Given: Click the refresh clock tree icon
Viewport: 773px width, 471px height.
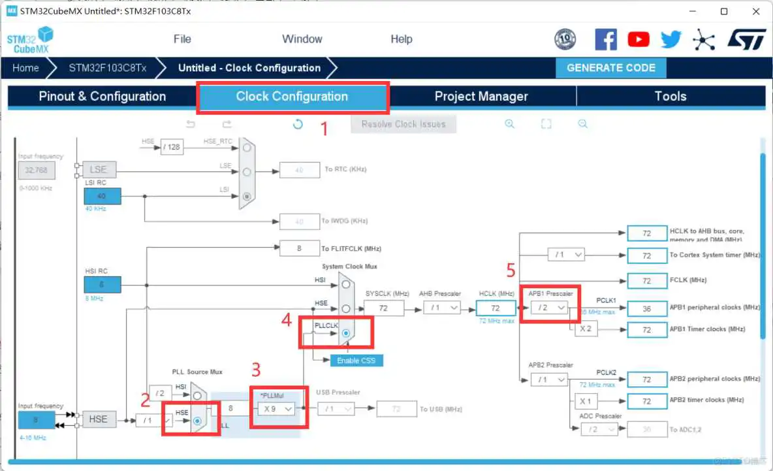Looking at the screenshot, I should (298, 124).
